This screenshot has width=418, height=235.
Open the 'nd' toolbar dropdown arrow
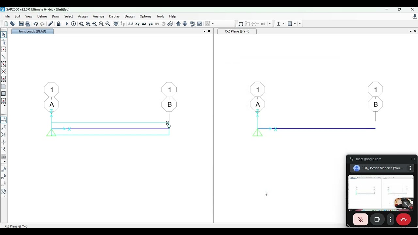coord(270,24)
